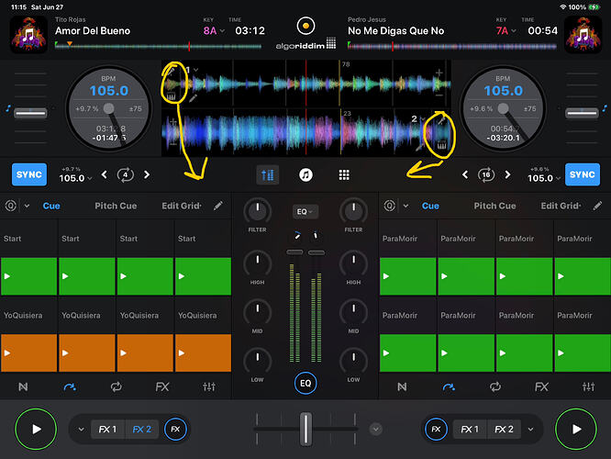Open left deck loop mode icon
The image size is (611, 459).
pos(116,386)
